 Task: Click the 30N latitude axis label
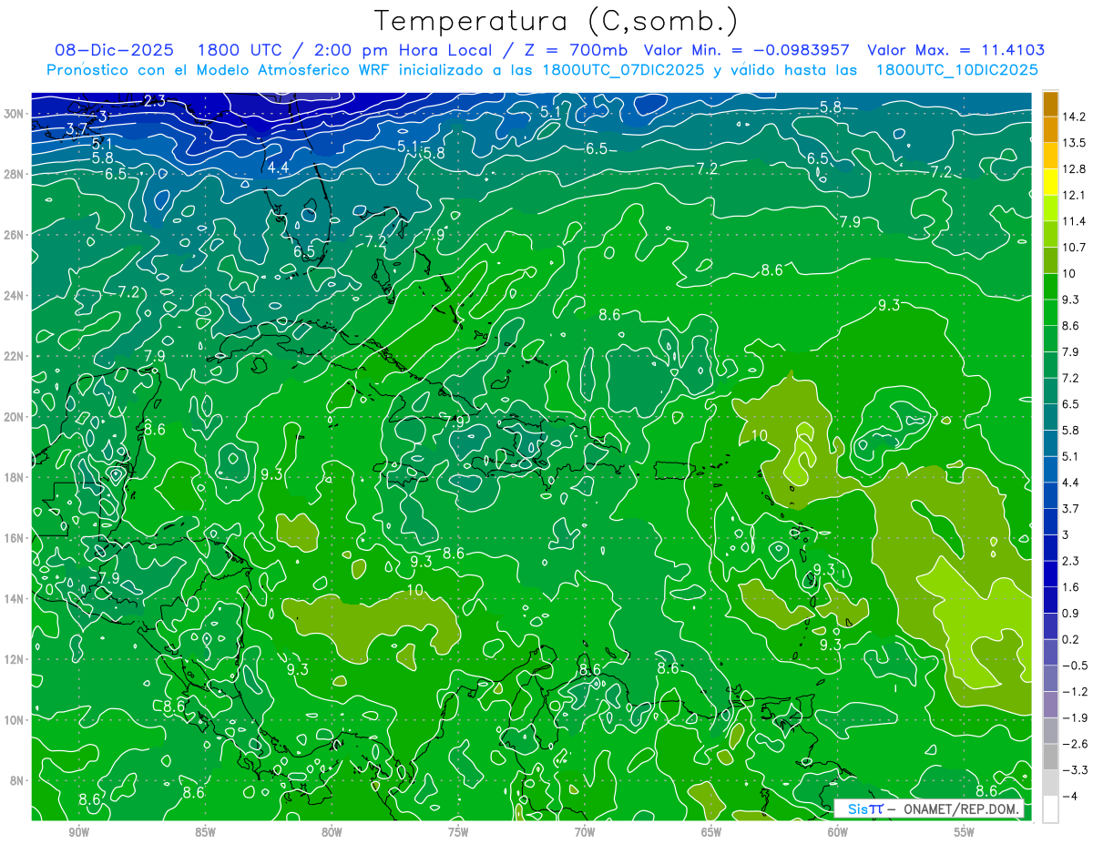[15, 113]
